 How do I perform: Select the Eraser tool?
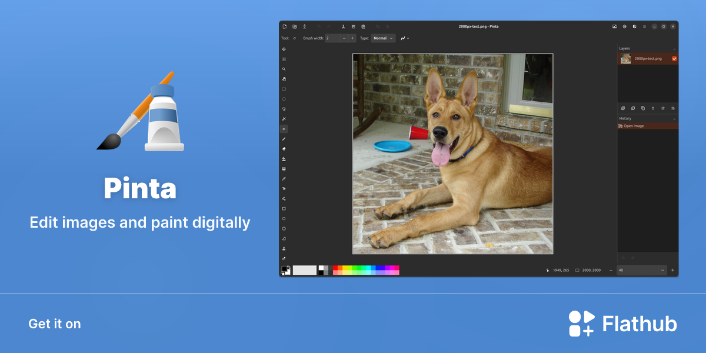(284, 149)
